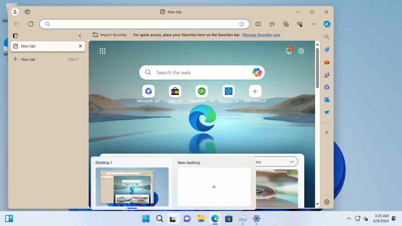This screenshot has height=226, width=402.
Task: Expand the feed layout dropdown chevron
Action: pyautogui.click(x=292, y=162)
